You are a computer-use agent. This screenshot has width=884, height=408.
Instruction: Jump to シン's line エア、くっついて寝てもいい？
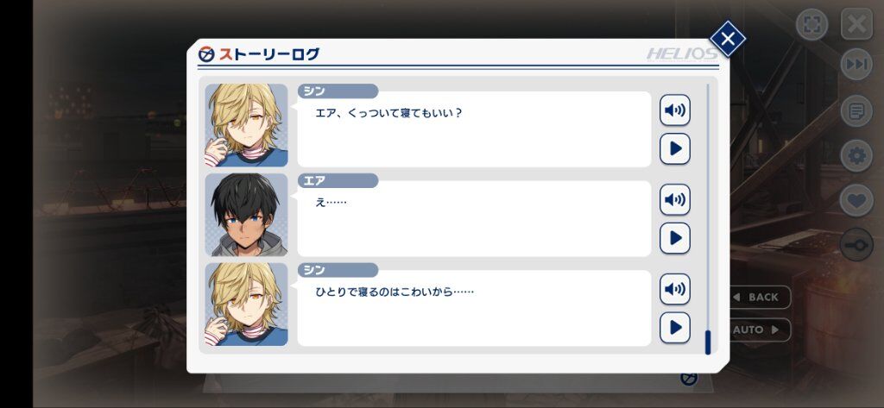[x=675, y=148]
